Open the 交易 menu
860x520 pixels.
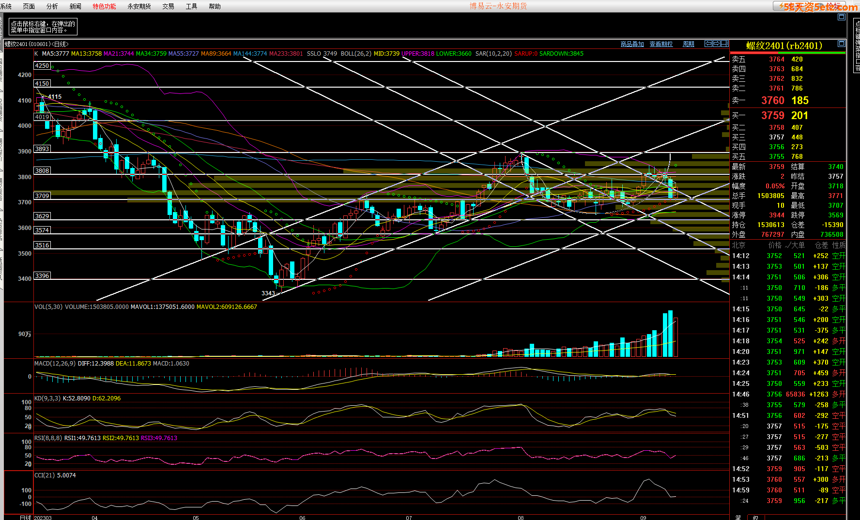click(168, 6)
